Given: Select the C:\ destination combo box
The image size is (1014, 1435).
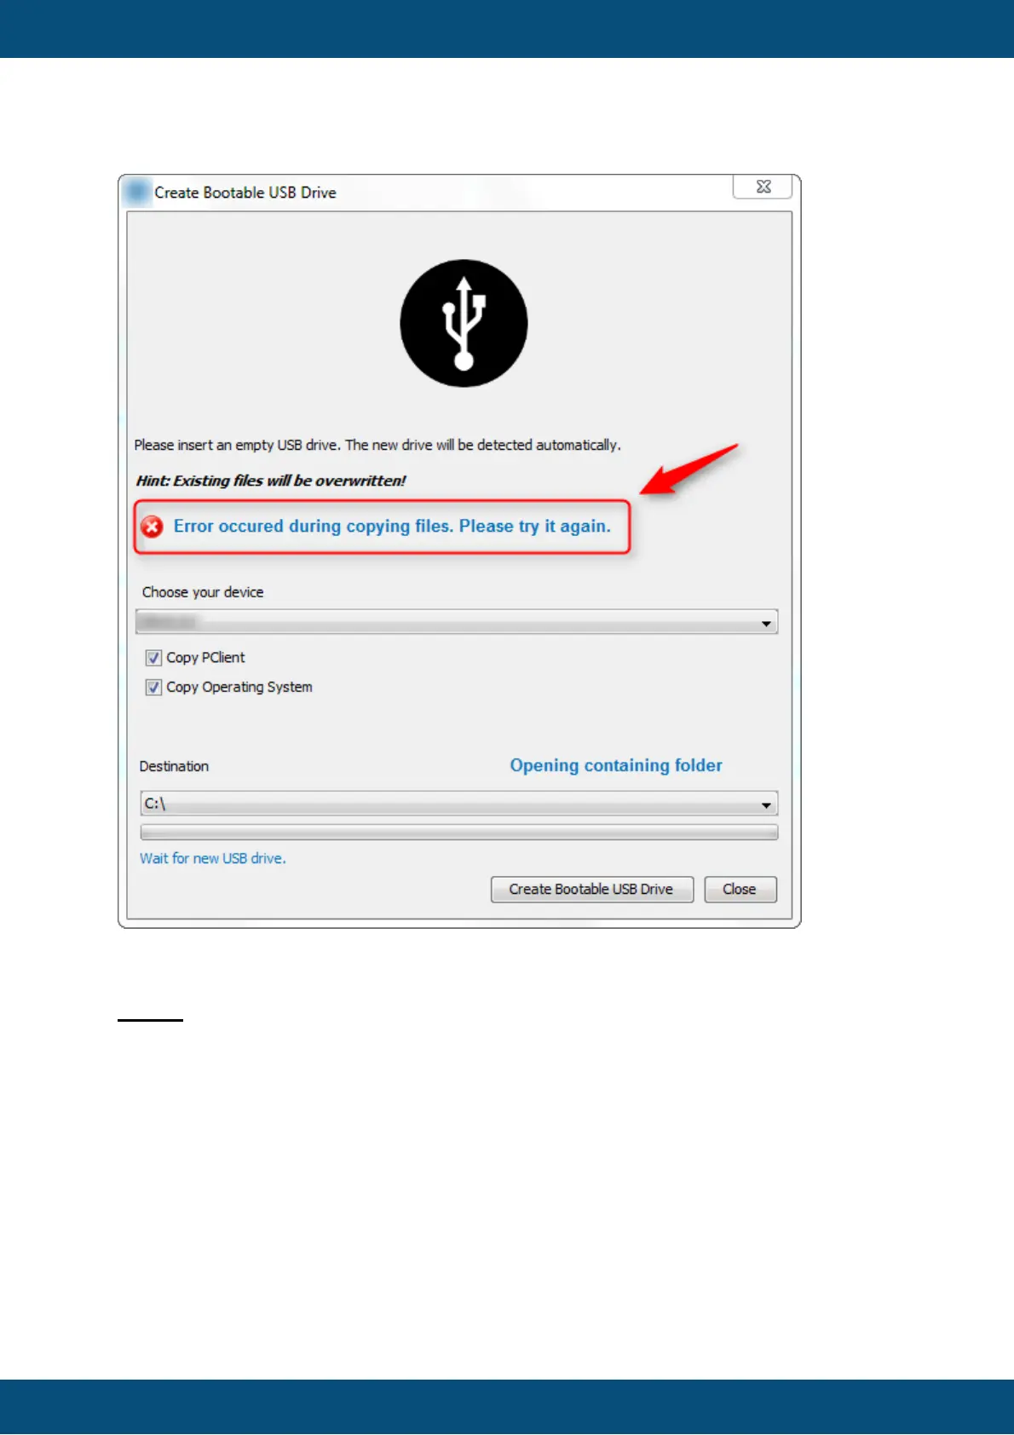Looking at the screenshot, I should [x=458, y=804].
